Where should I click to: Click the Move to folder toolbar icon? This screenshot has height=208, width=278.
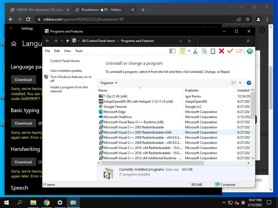tap(182, 51)
